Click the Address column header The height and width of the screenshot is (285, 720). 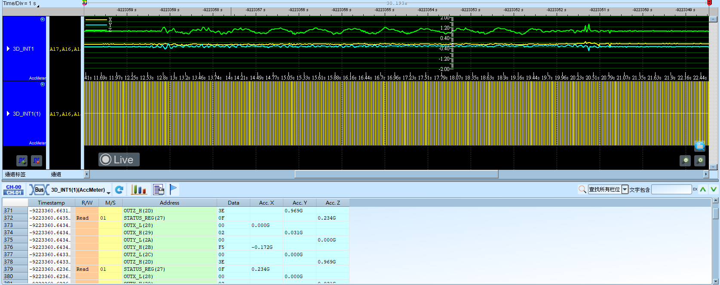169,202
